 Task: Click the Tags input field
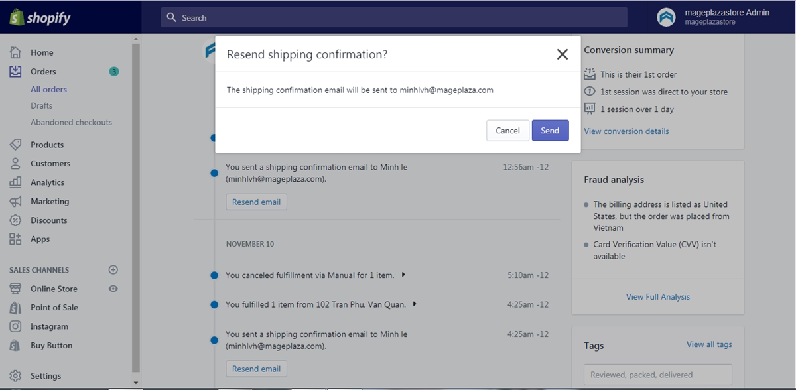(x=658, y=375)
